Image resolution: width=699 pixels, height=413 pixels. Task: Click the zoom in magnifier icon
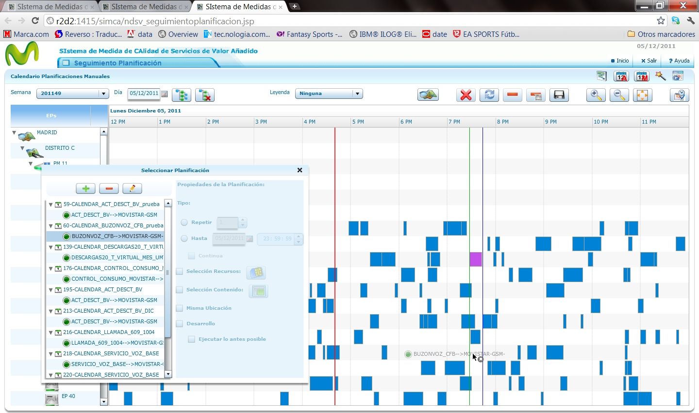596,95
